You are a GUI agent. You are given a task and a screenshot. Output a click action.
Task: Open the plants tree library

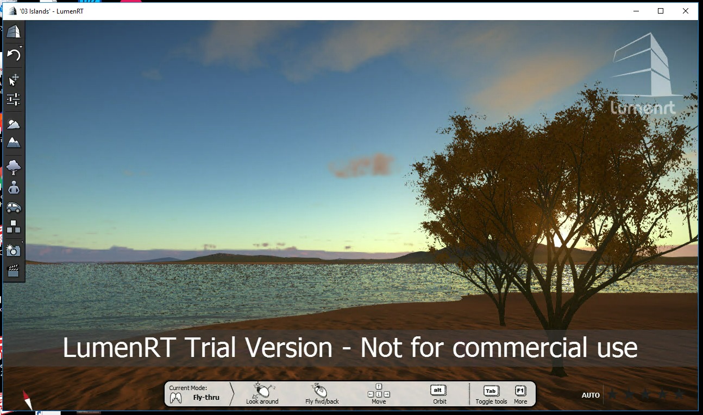click(14, 167)
